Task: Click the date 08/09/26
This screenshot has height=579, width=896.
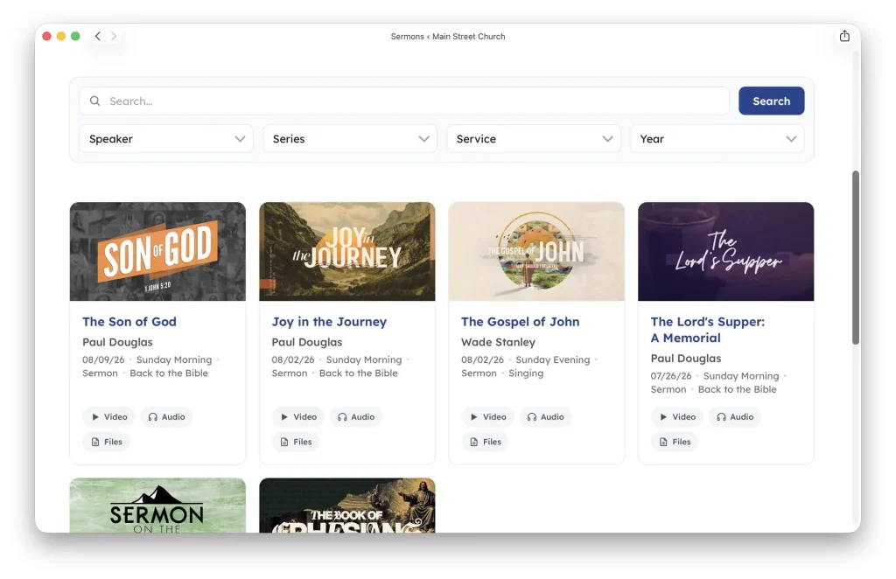Action: (103, 359)
